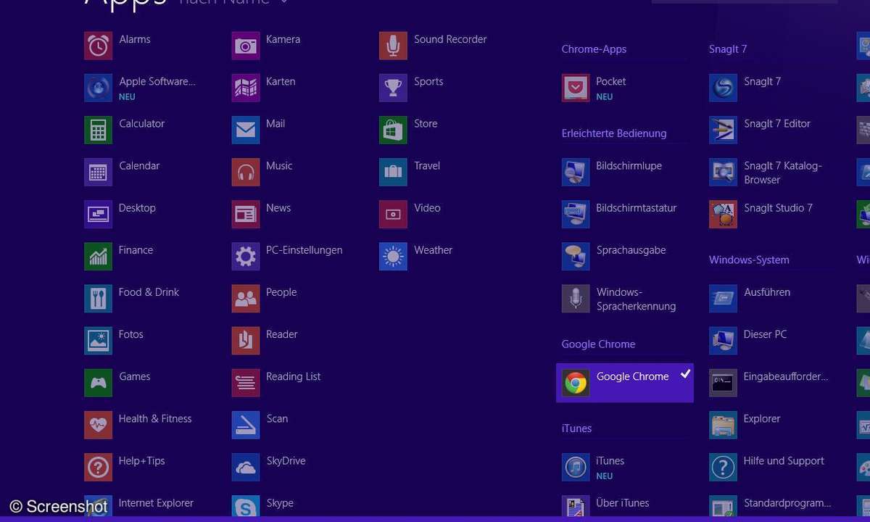Open the sort-by-name dropdown arrow
This screenshot has width=870, height=522.
click(x=283, y=2)
